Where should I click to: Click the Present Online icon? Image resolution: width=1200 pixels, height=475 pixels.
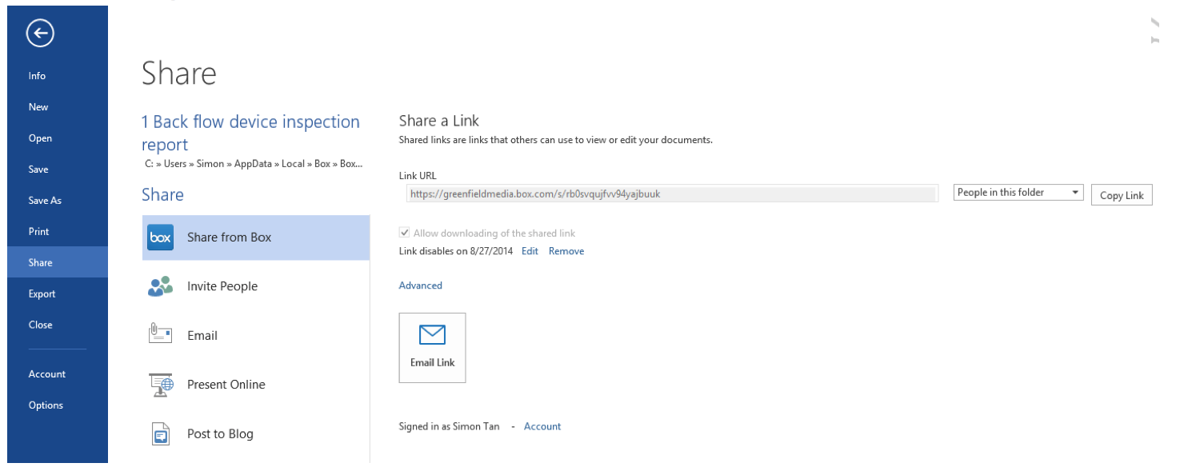(x=162, y=385)
